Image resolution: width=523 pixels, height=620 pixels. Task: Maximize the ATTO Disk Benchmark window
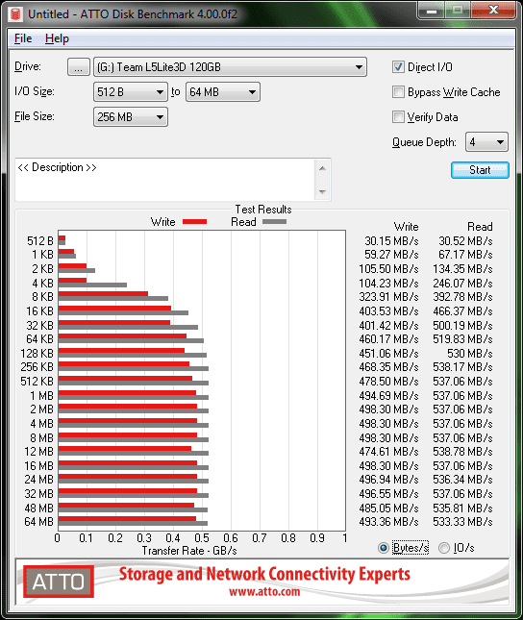click(x=458, y=11)
